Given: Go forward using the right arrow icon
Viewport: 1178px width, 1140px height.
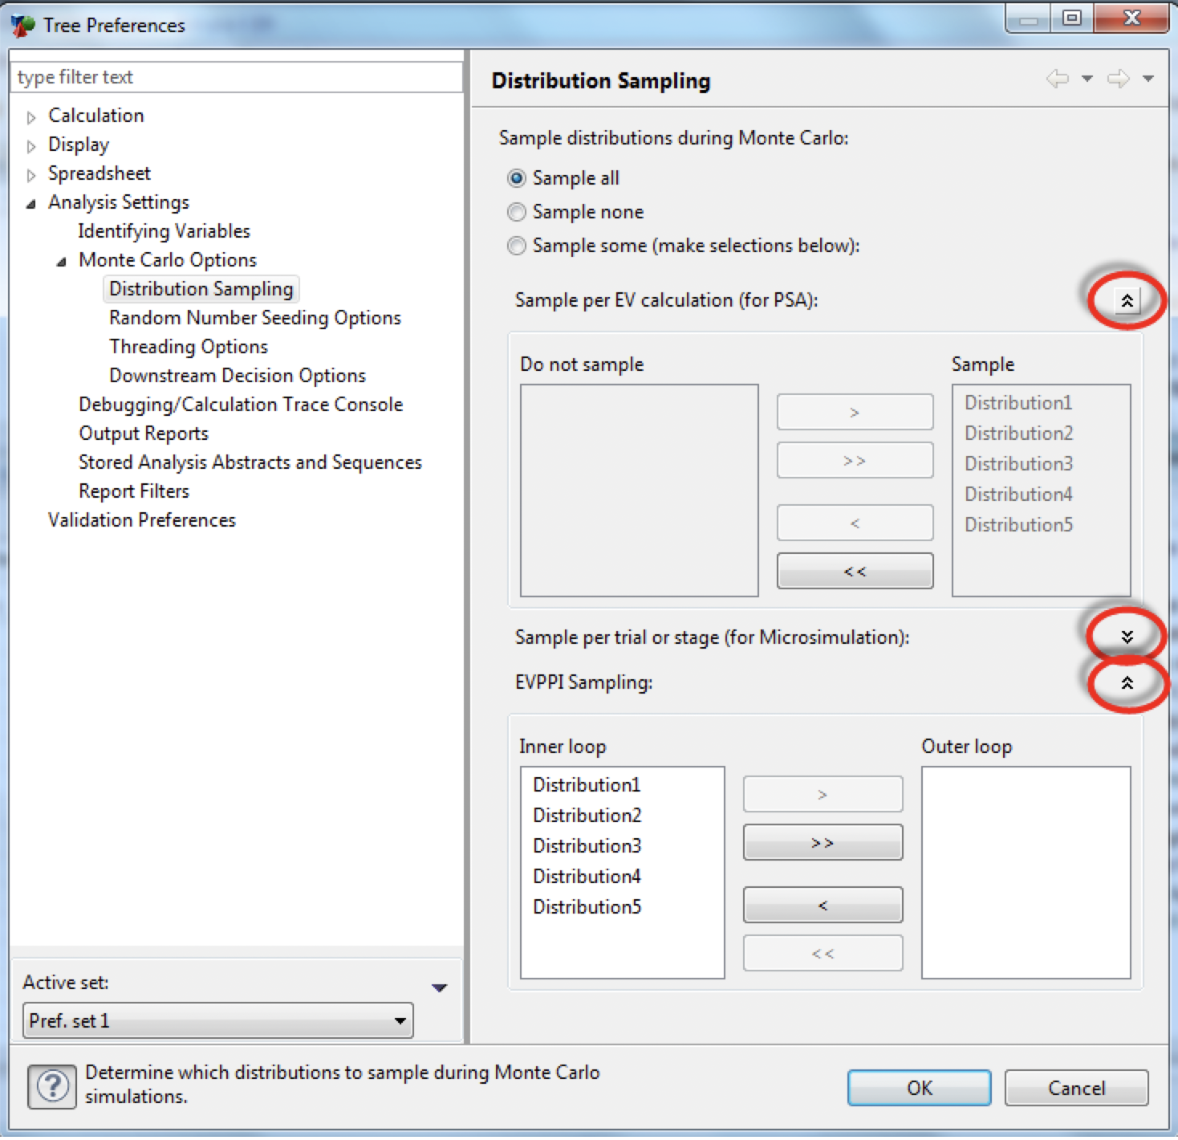Looking at the screenshot, I should point(1119,79).
